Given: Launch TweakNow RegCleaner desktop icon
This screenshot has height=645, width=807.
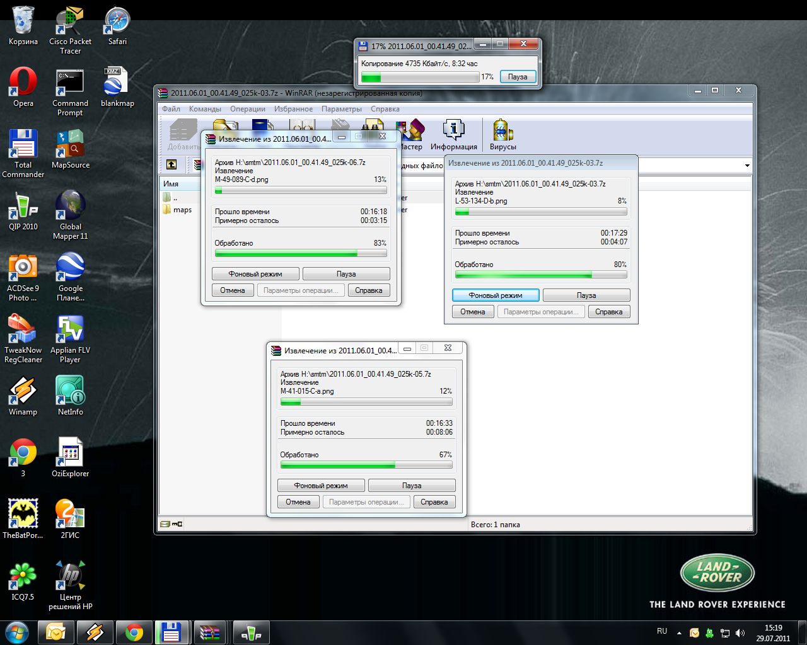Looking at the screenshot, I should pyautogui.click(x=23, y=339).
